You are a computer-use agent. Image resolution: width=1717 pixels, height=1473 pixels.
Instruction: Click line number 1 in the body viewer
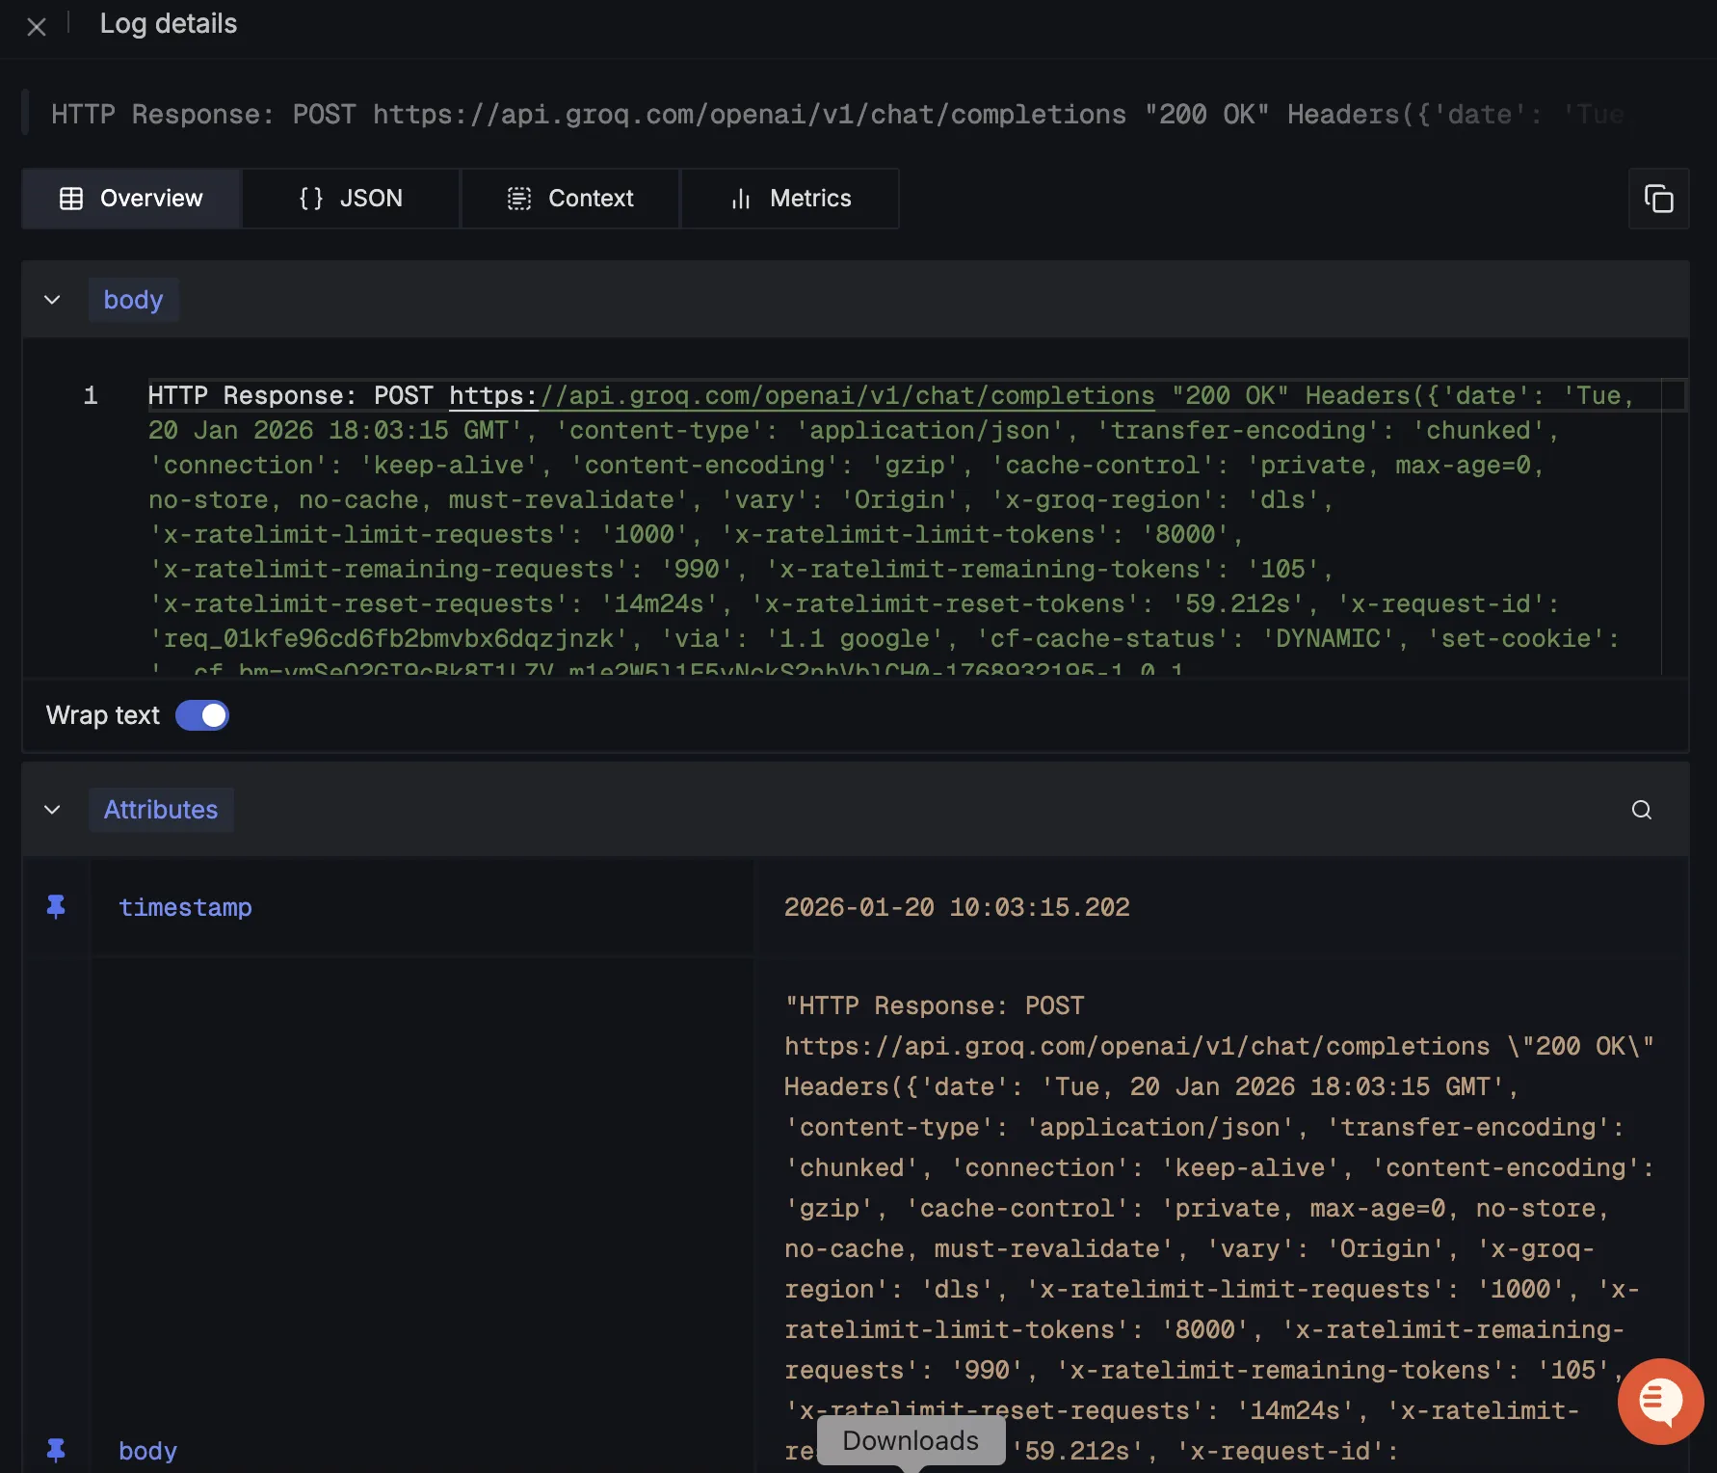pos(90,395)
